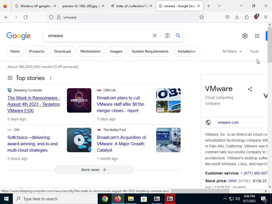Open clock and date in taskbar
272x204 pixels.
pyautogui.click(x=249, y=199)
